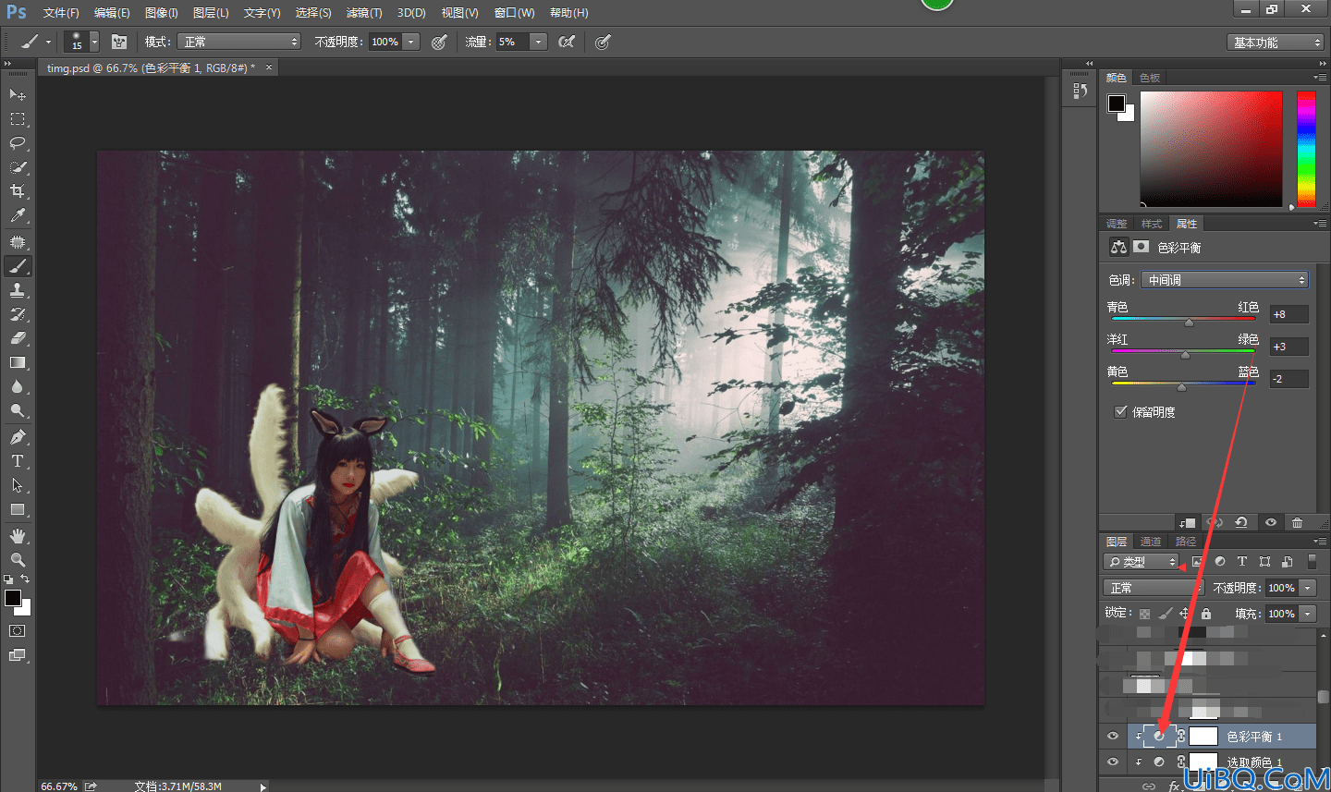The width and height of the screenshot is (1331, 792).
Task: Switch to the 调整 tab
Action: coord(1117,224)
